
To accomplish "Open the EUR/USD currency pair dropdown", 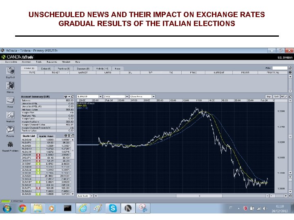I will tap(100, 97).
